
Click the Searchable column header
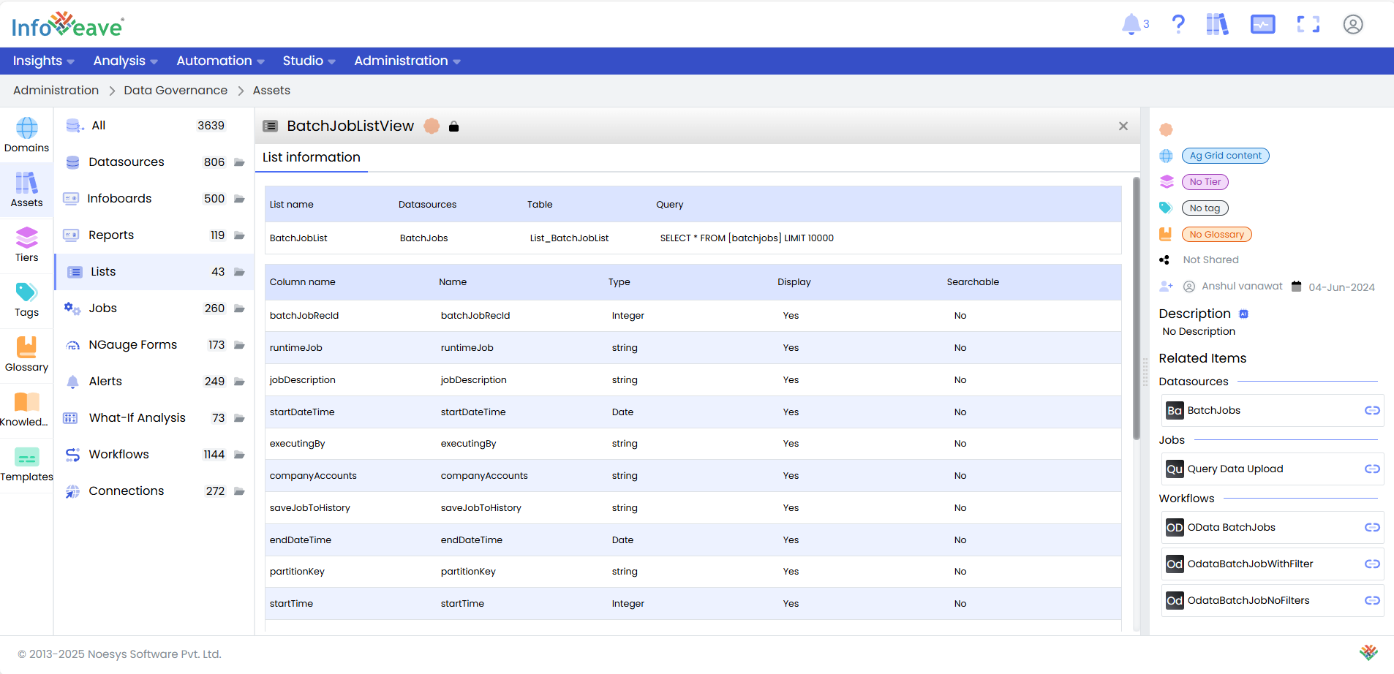[973, 282]
